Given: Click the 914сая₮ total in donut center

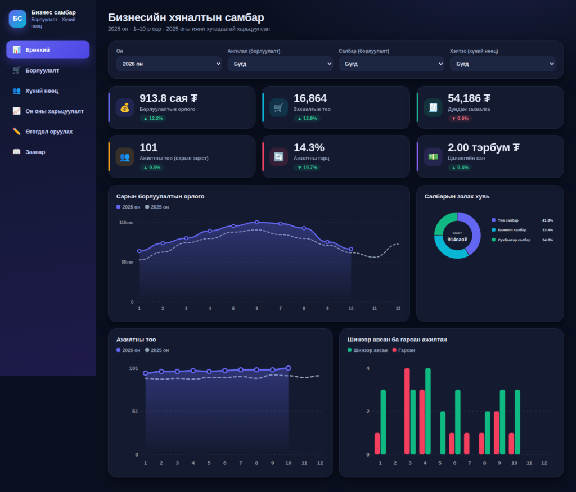Looking at the screenshot, I should point(457,240).
